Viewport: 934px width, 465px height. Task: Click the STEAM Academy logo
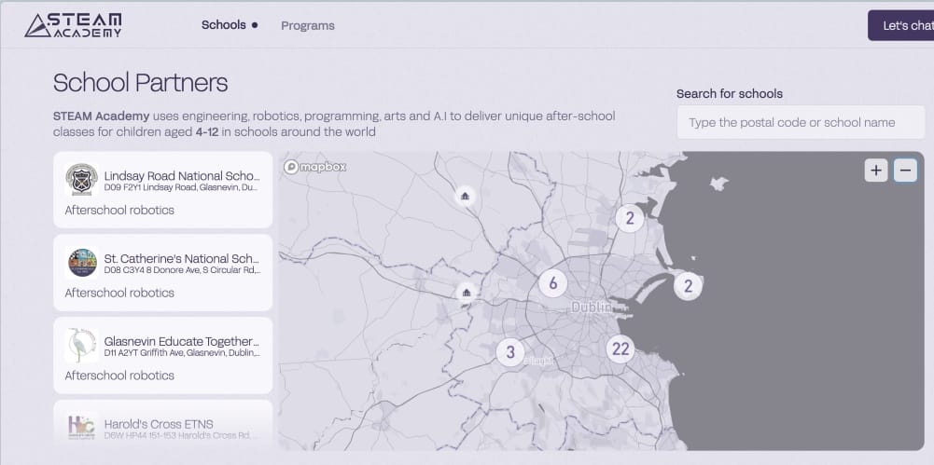point(74,25)
